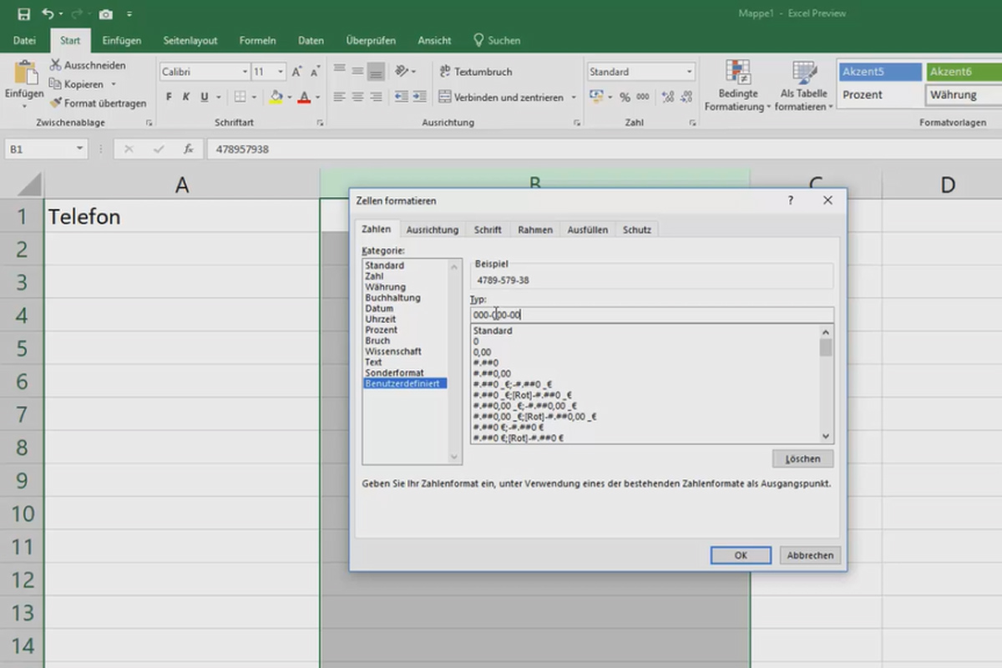Click the dialog help question mark
The width and height of the screenshot is (1002, 668).
point(790,200)
